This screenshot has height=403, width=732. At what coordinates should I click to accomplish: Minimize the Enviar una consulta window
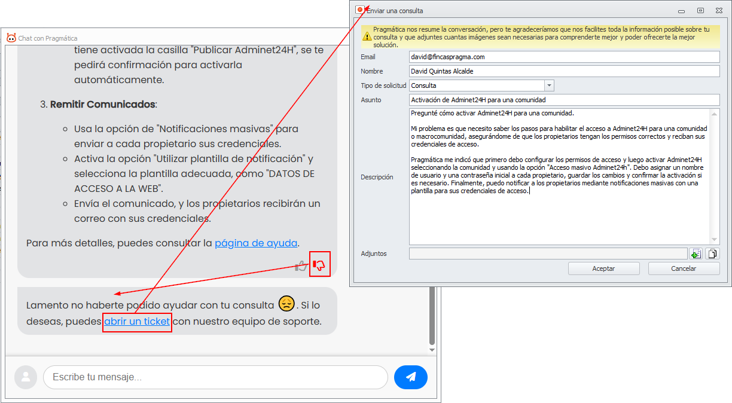coord(681,11)
